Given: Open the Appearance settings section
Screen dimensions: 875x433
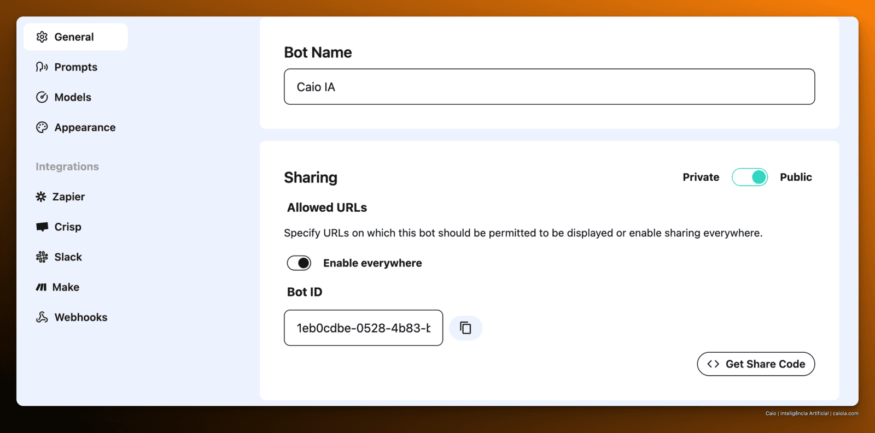Looking at the screenshot, I should click(76, 127).
